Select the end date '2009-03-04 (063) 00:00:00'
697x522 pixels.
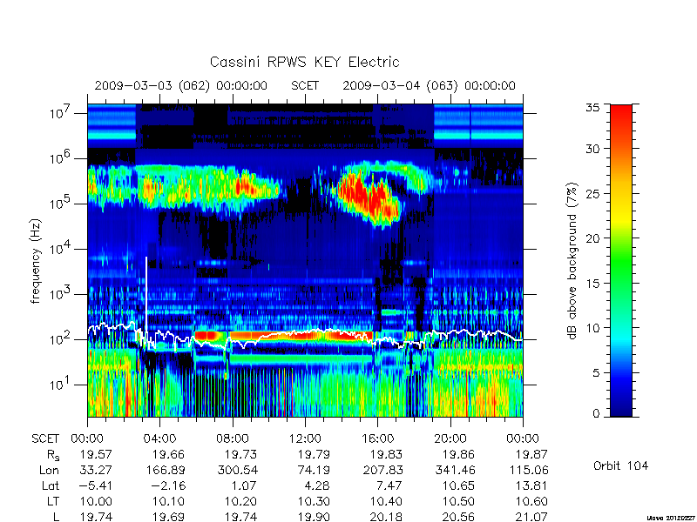[429, 85]
